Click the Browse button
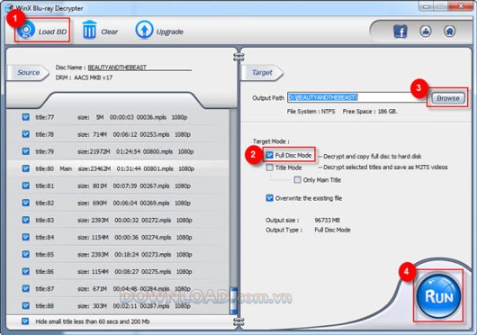Image resolution: width=477 pixels, height=335 pixels. [448, 98]
